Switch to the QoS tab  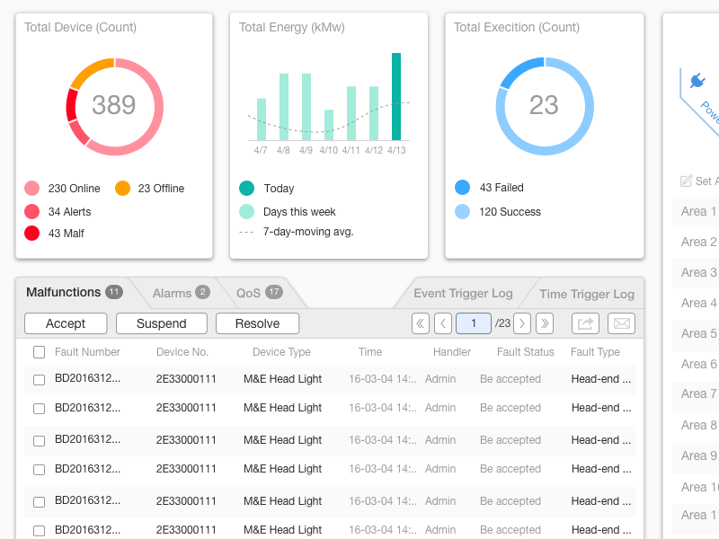pyautogui.click(x=260, y=293)
